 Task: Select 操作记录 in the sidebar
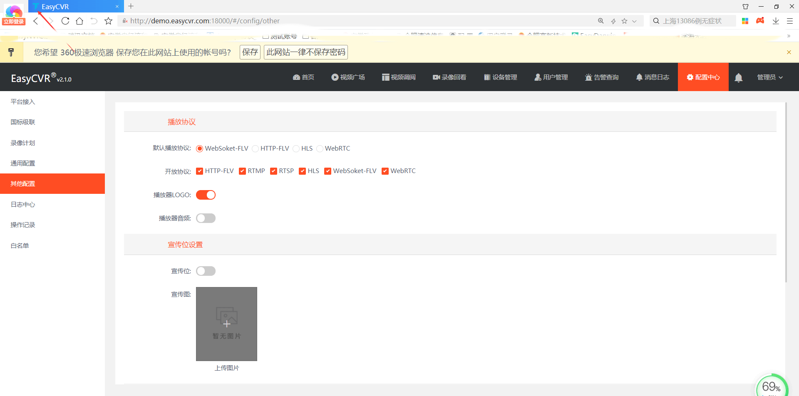[52, 225]
